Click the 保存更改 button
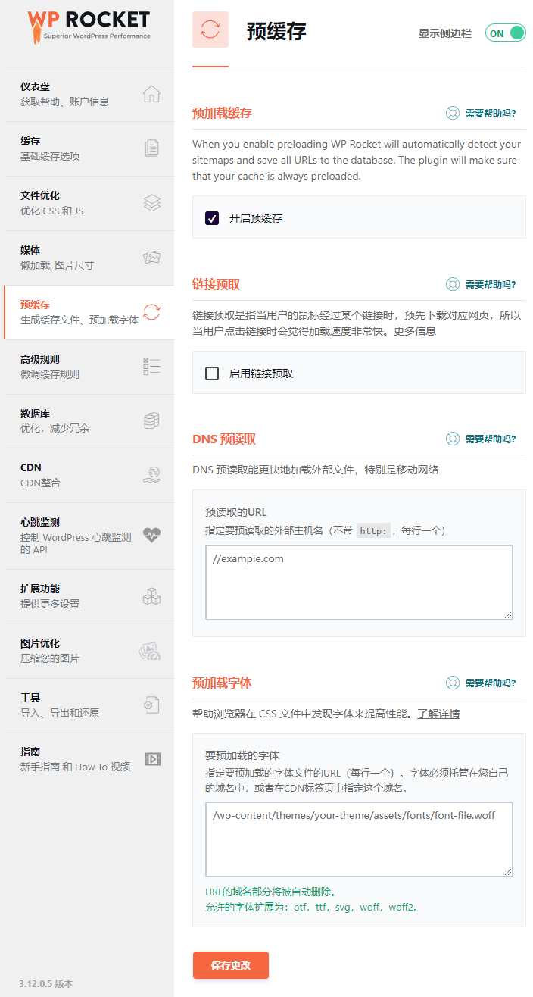This screenshot has height=997, width=533. coord(231,965)
